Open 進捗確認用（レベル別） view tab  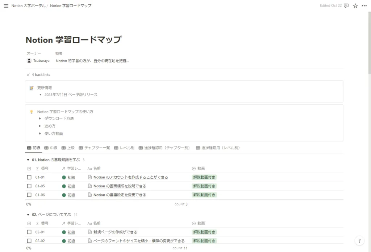(x=218, y=148)
